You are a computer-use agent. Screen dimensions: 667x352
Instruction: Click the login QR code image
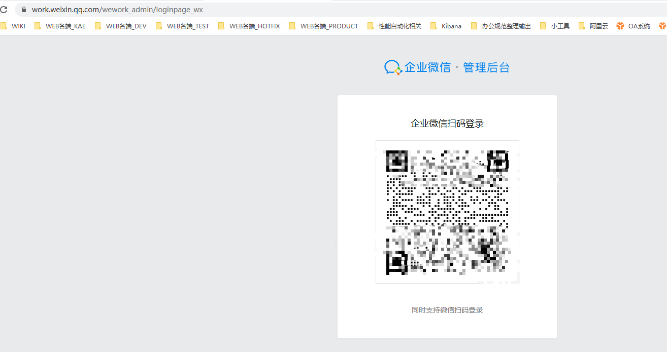tap(447, 212)
